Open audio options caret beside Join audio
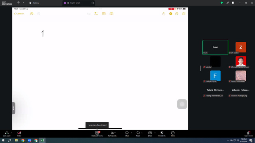 click(11, 133)
